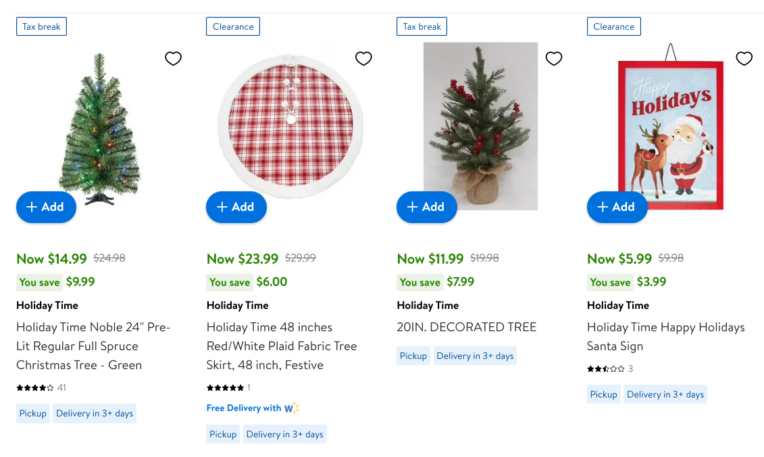The height and width of the screenshot is (457, 764).
Task: Open Holiday Time Noble 24" Pre-Lit tree title
Action: [x=93, y=346]
